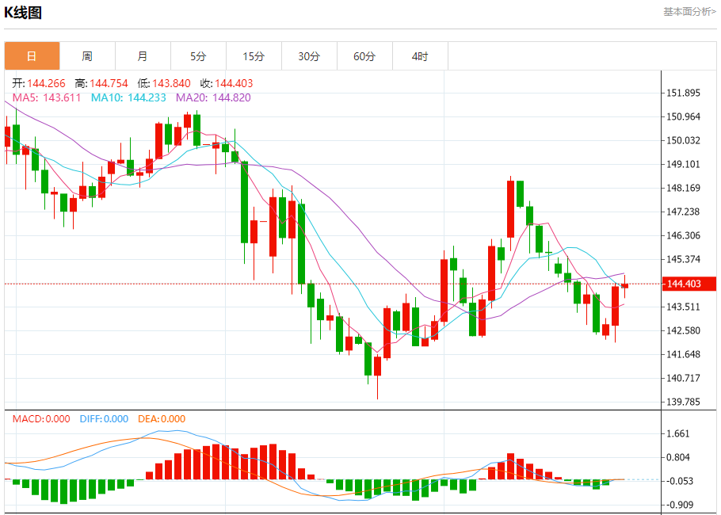The width and height of the screenshot is (721, 515).
Task: Click the latest small red candlestick on the right
Action: point(624,286)
